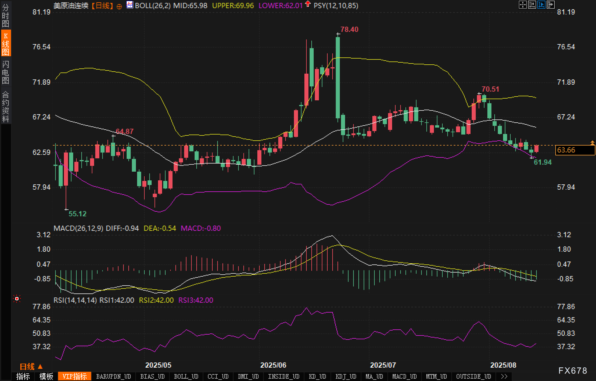Expand more indicators with >> arrow

point(504,376)
